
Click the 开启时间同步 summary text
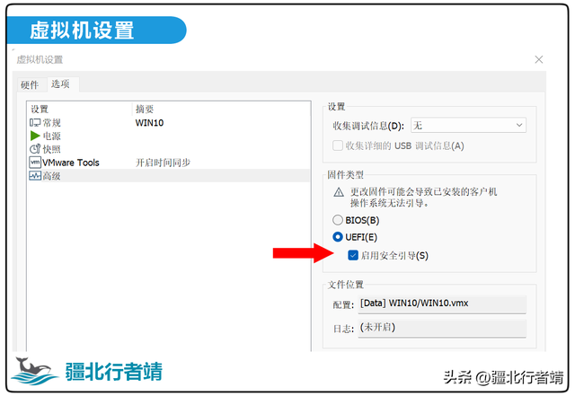pos(163,163)
